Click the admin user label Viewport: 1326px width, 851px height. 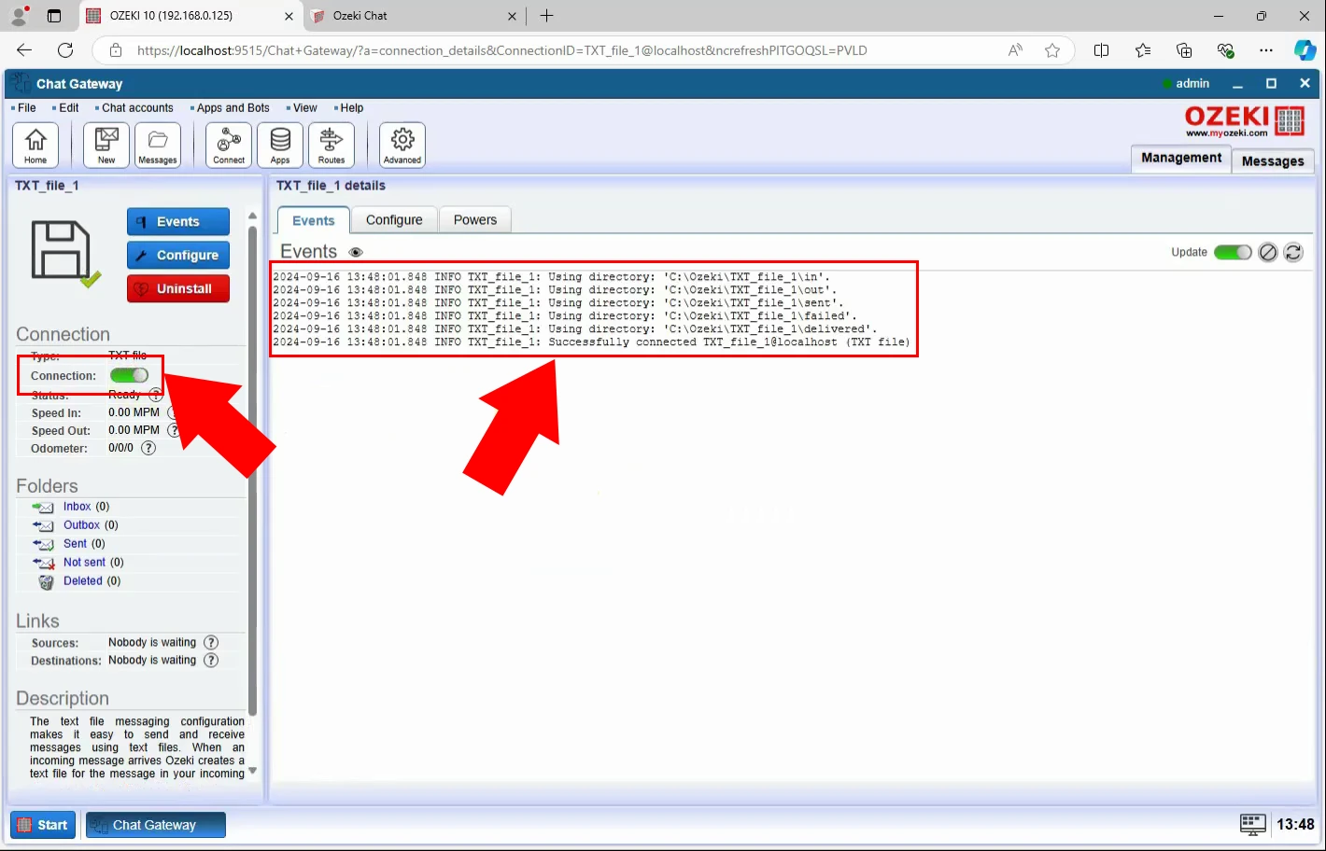click(x=1192, y=84)
